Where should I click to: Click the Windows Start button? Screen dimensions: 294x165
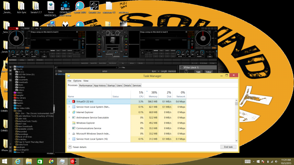coord(4,161)
